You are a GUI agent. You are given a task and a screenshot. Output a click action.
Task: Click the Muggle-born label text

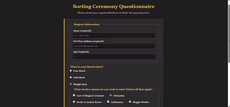pos(80,84)
